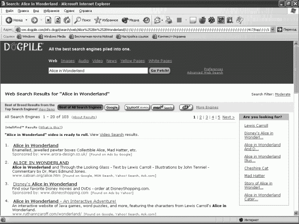Click the Print toolbar icon
299x224 pixels.
[169, 20]
